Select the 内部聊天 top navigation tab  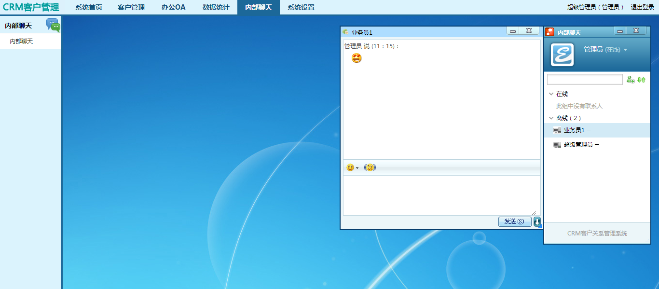(x=259, y=7)
